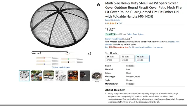The image size is (187, 106).
Task: Choose the 40-inch size option
Action: pyautogui.click(x=143, y=59)
